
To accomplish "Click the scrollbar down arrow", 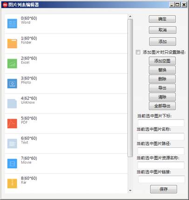I will tap(130, 191).
